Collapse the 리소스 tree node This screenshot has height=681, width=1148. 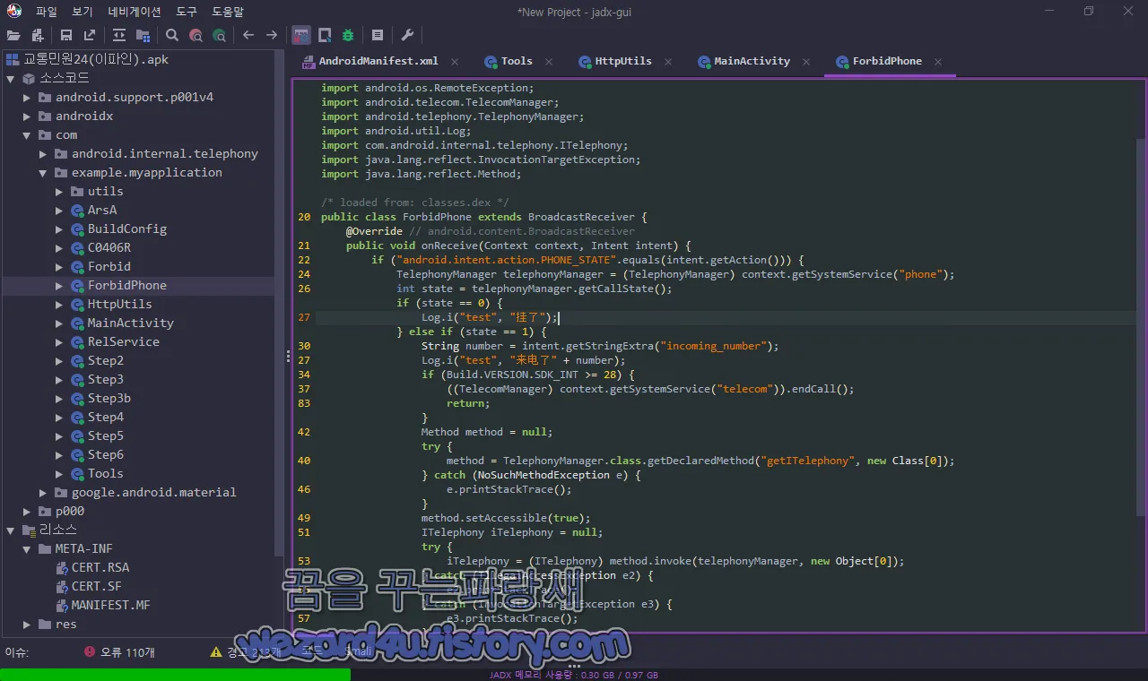click(x=11, y=530)
